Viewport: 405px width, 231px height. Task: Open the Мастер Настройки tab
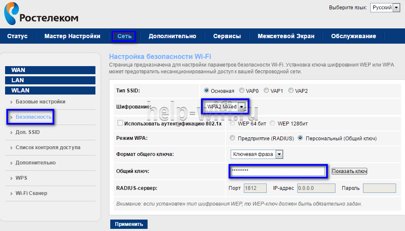coord(72,36)
